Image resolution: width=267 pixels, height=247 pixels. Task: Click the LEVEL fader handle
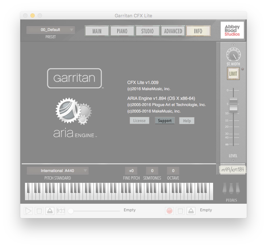pos(233,104)
